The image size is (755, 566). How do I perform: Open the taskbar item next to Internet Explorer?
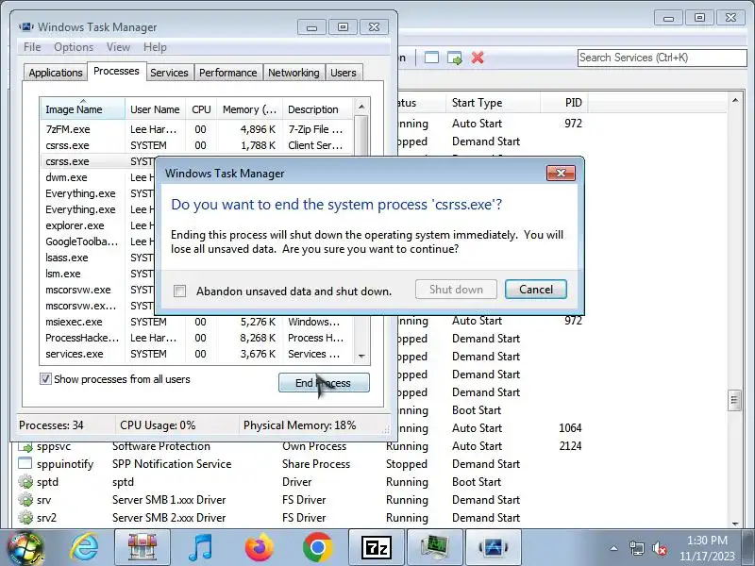click(143, 548)
